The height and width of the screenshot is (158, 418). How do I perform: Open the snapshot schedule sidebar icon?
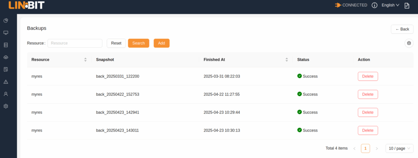6,69
